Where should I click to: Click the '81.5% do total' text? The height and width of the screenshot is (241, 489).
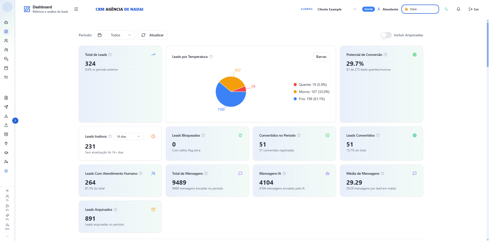coord(95,188)
